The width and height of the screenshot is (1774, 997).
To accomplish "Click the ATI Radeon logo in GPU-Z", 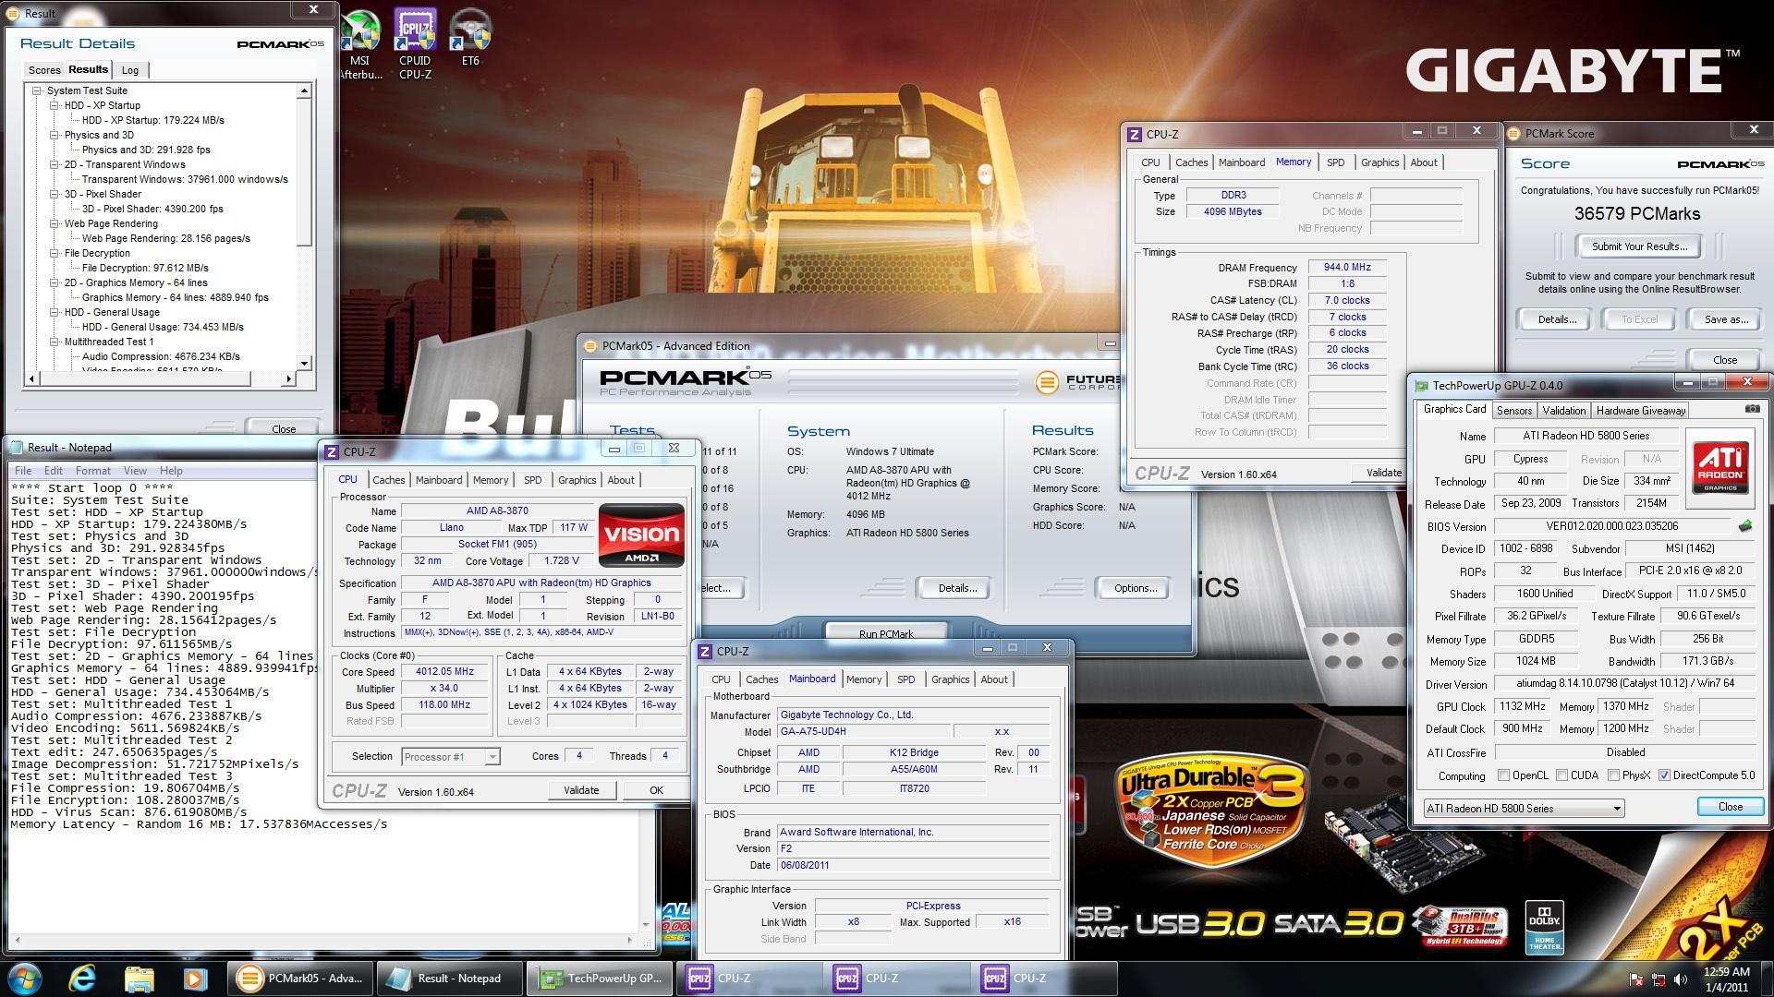I will tap(1720, 468).
